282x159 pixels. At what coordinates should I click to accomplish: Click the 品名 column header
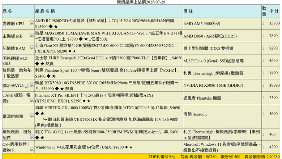(7, 11)
